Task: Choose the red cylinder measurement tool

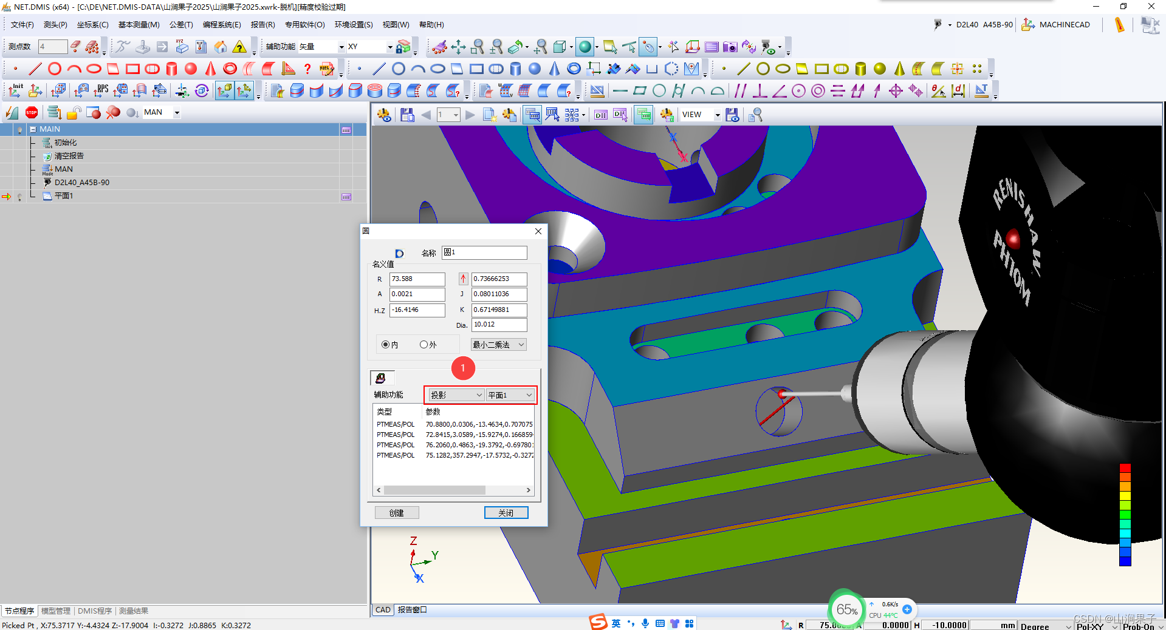Action: click(172, 69)
